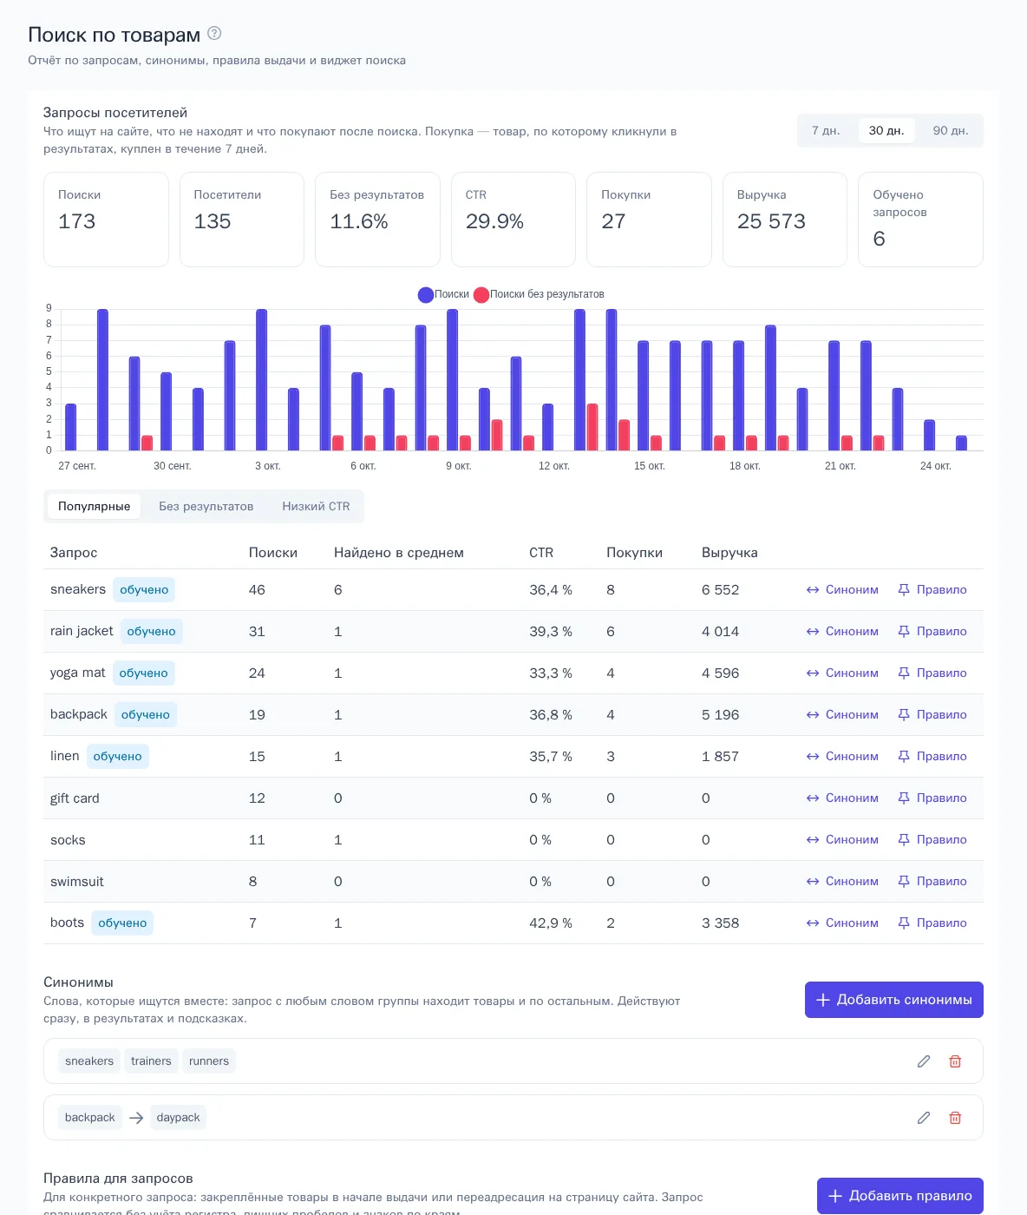Click the pin icon in the boots row

(904, 923)
